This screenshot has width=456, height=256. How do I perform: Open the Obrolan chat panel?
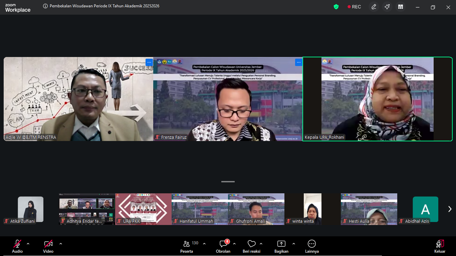(223, 246)
